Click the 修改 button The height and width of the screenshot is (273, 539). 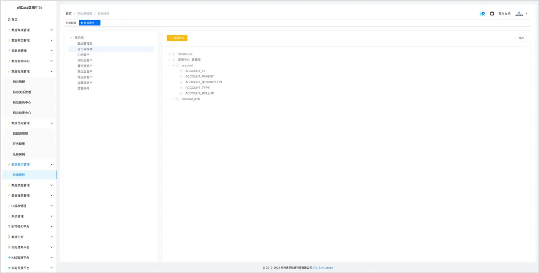521,38
